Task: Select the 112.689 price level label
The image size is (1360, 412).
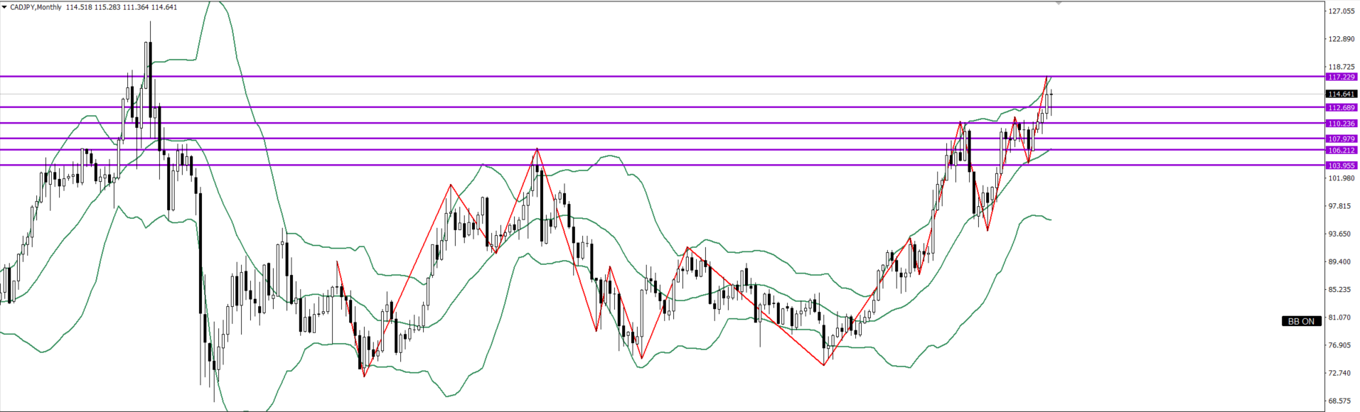Action: (x=1342, y=107)
